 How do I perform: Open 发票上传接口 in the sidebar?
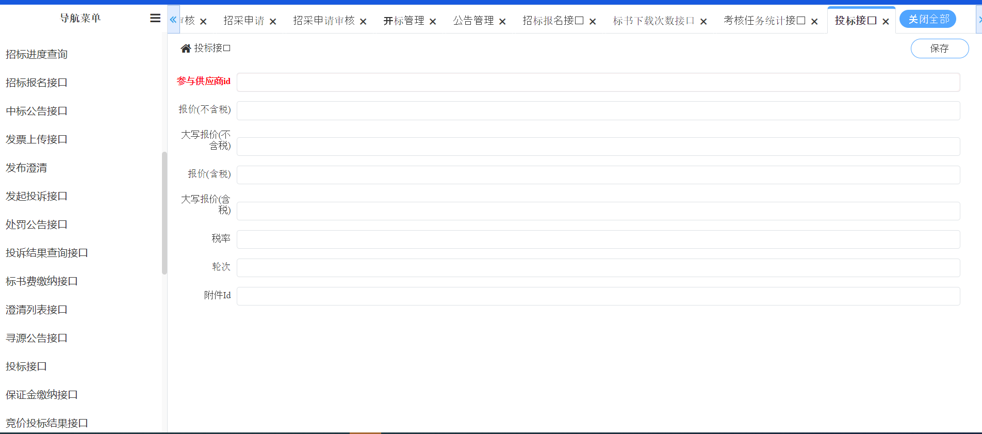click(37, 139)
